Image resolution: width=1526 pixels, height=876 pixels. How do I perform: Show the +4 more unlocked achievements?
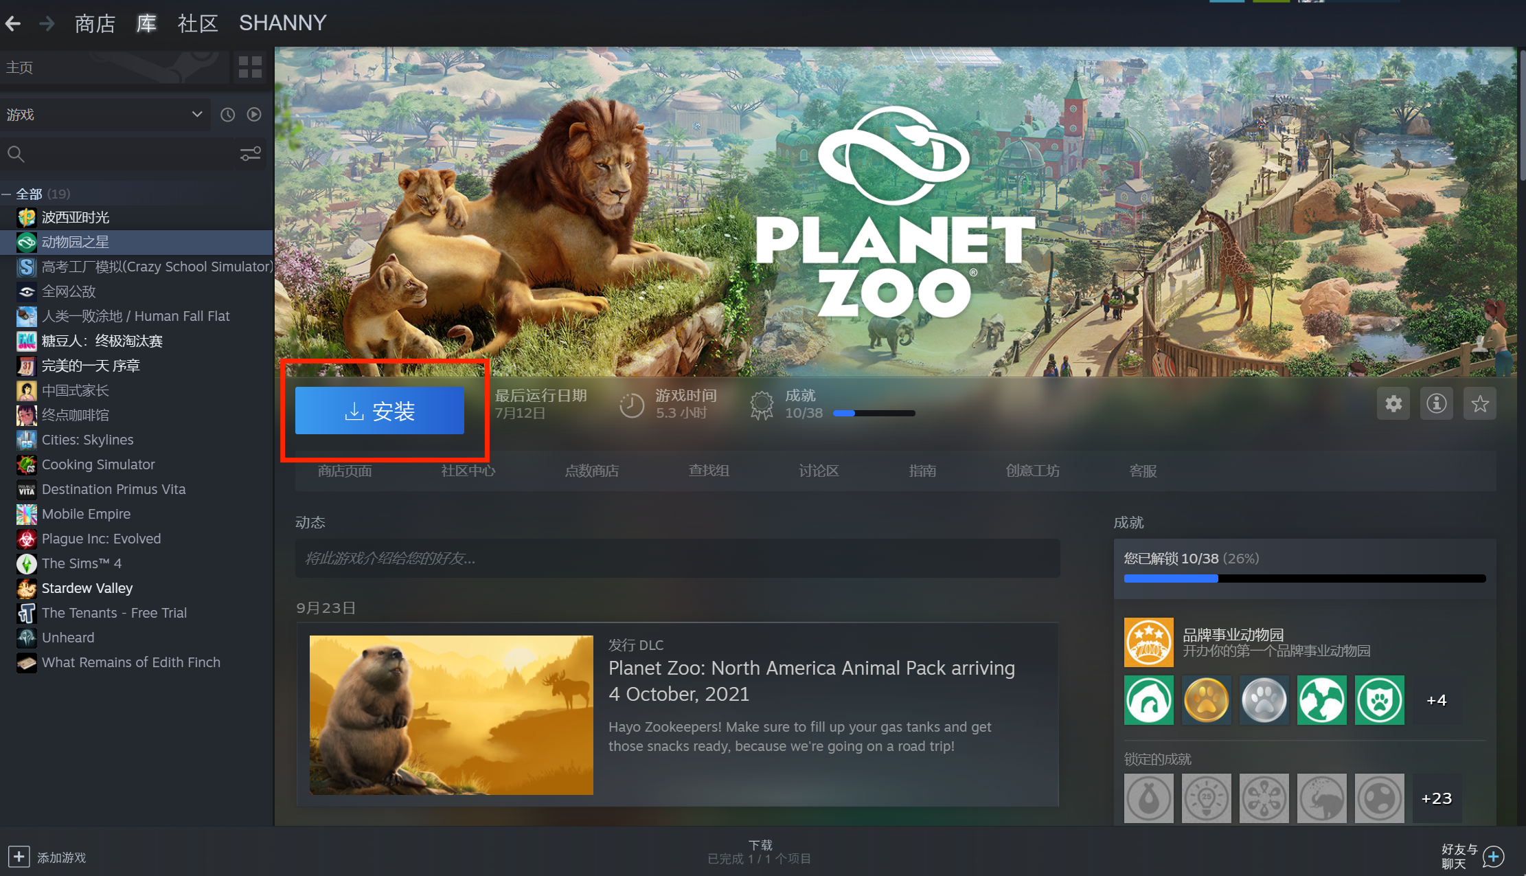coord(1437,700)
